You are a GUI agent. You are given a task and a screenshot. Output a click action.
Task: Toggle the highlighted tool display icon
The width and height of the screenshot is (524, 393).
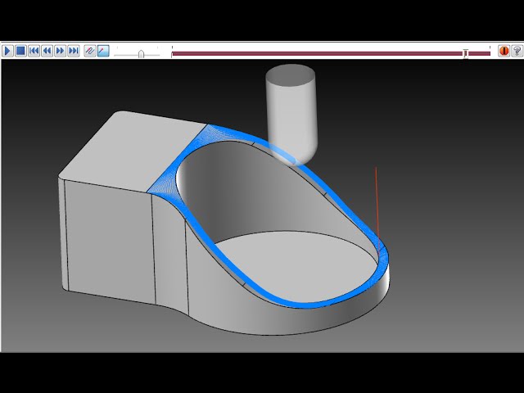(103, 51)
